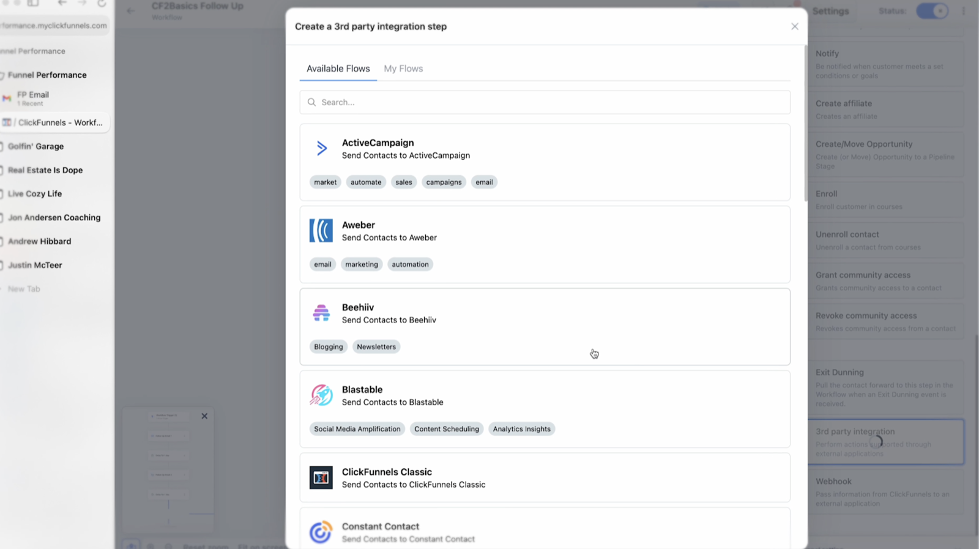979x549 pixels.
Task: Open the Jon Andersen Coaching tab
Action: click(55, 217)
